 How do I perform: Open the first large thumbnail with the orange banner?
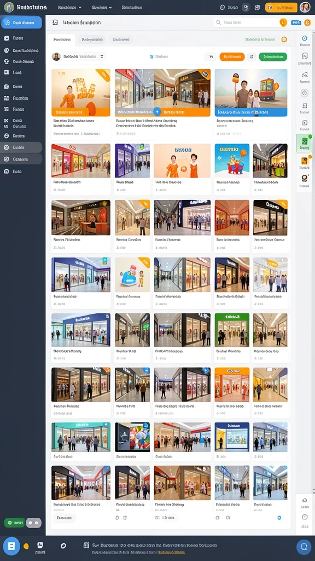coord(81,93)
